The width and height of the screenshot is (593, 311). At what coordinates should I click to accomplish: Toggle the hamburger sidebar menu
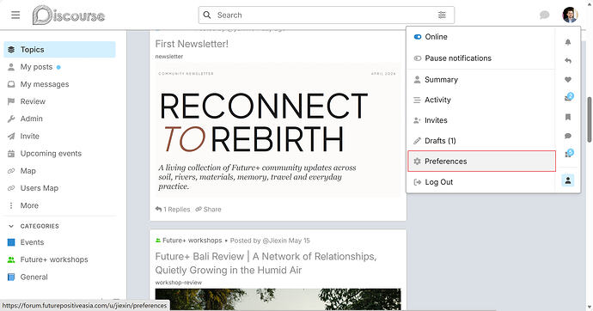[15, 15]
